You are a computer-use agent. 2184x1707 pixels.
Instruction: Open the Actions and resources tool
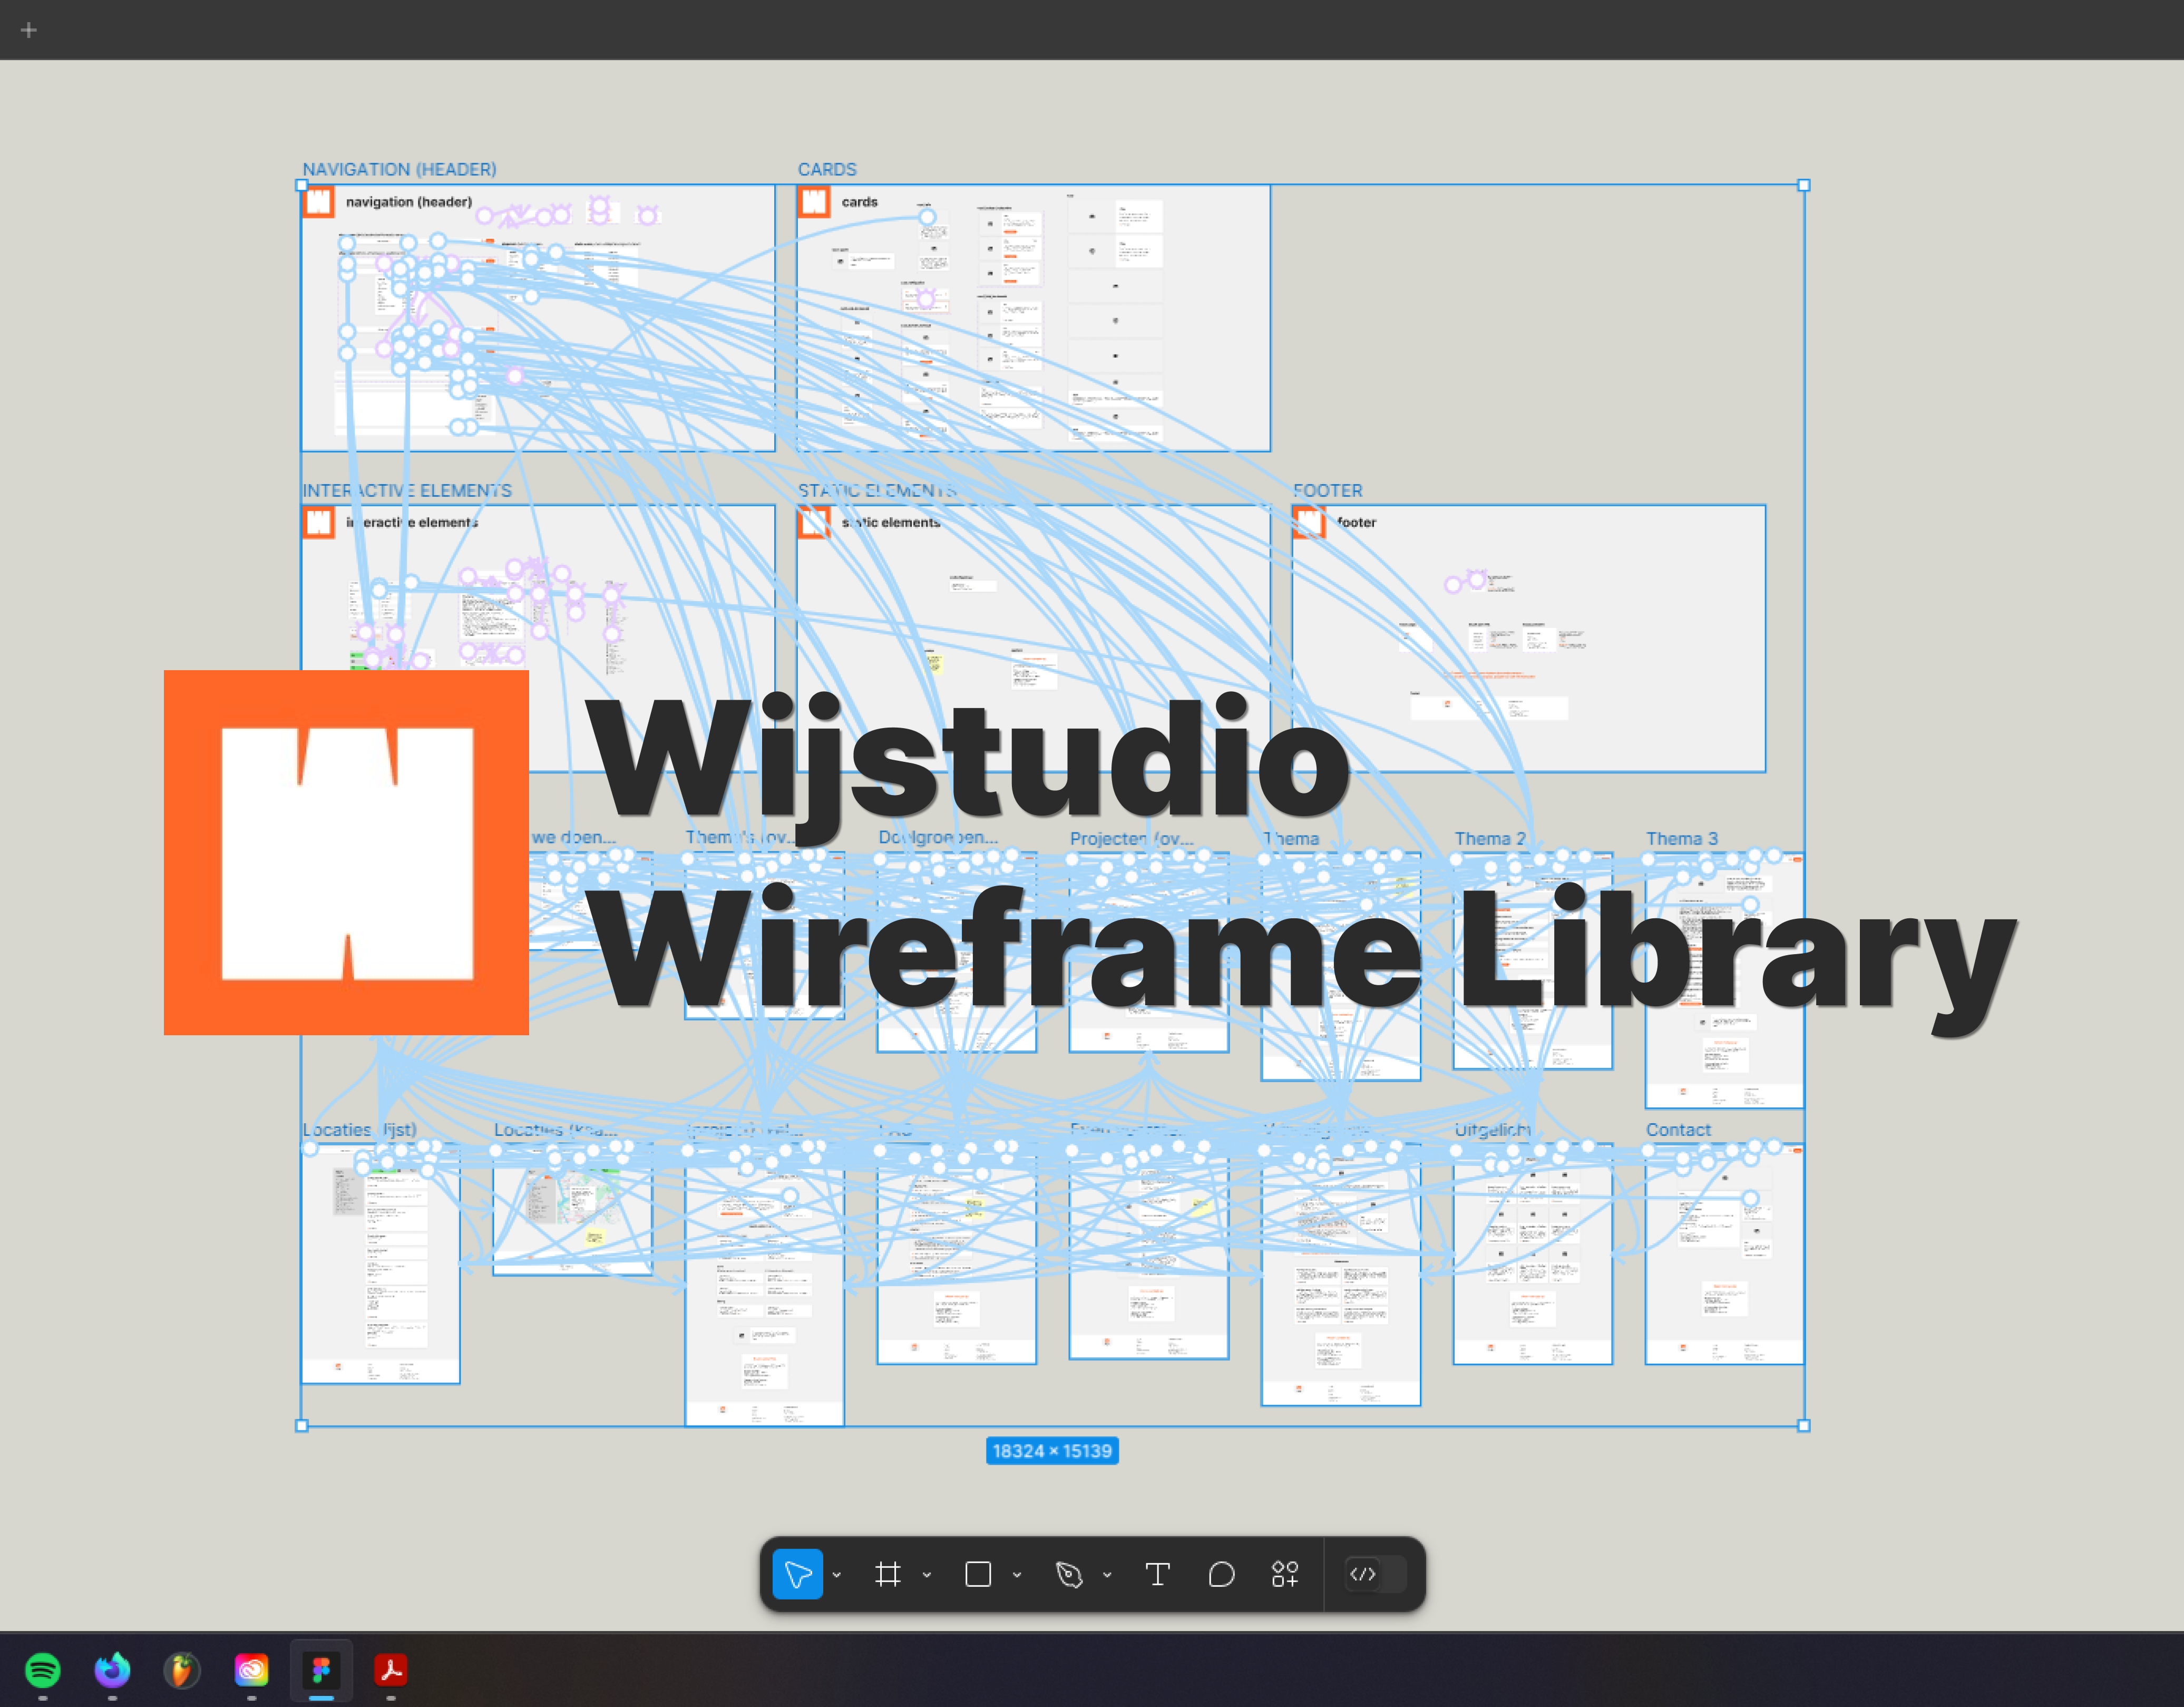1285,1574
